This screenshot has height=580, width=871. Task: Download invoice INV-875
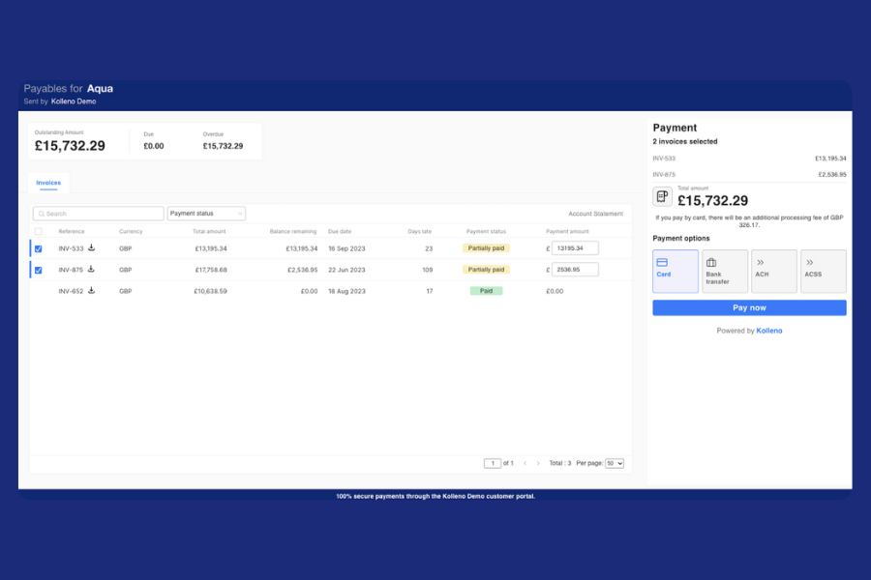tap(91, 270)
